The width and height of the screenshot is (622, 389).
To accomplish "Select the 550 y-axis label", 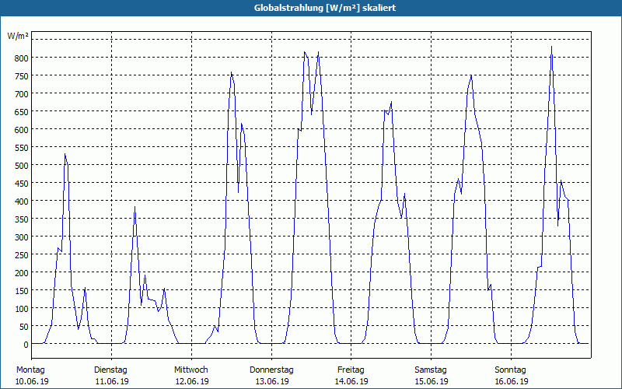I will (x=21, y=148).
